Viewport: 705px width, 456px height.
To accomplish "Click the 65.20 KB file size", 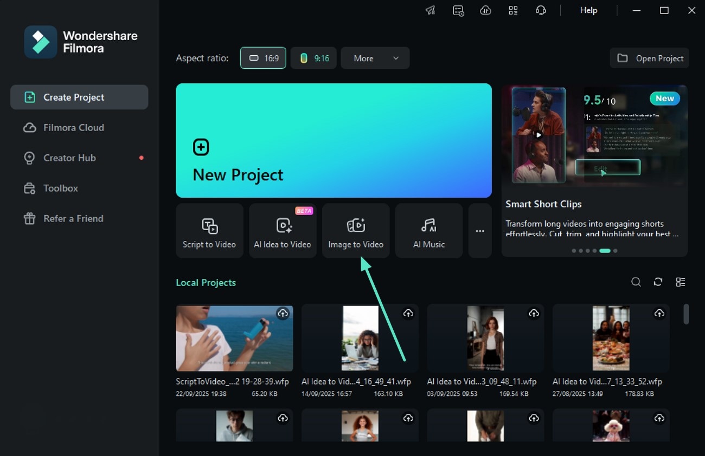I will (x=265, y=394).
